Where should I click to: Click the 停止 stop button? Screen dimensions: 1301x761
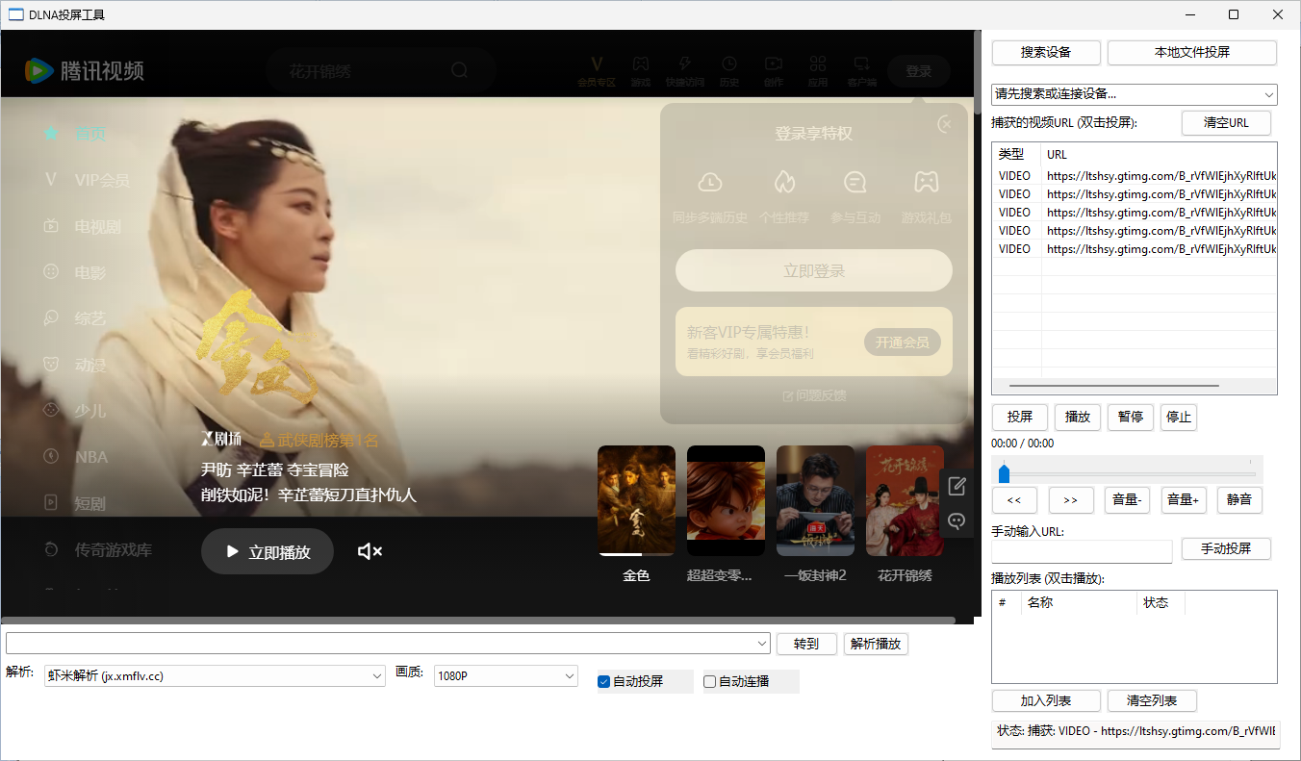pos(1179,417)
